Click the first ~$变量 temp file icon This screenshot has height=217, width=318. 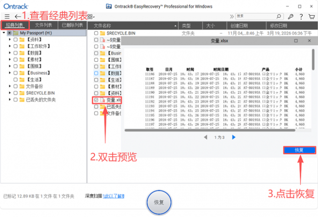point(102,40)
